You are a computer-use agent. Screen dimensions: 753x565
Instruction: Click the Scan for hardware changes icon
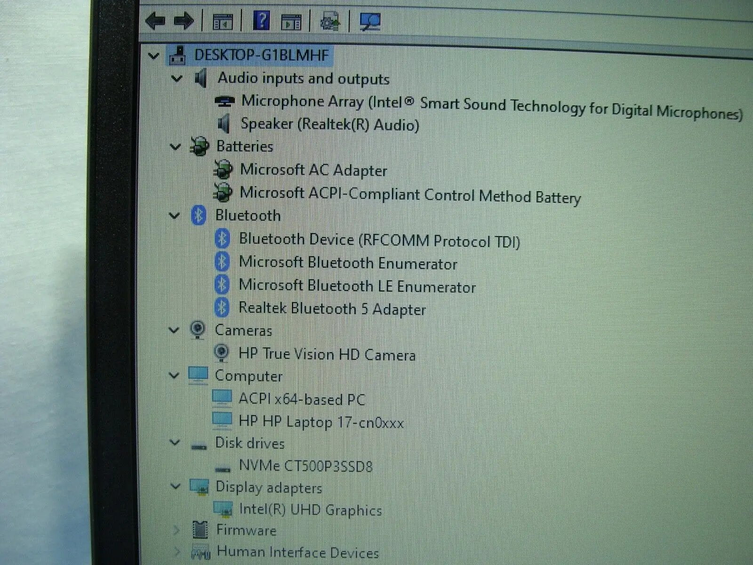369,21
